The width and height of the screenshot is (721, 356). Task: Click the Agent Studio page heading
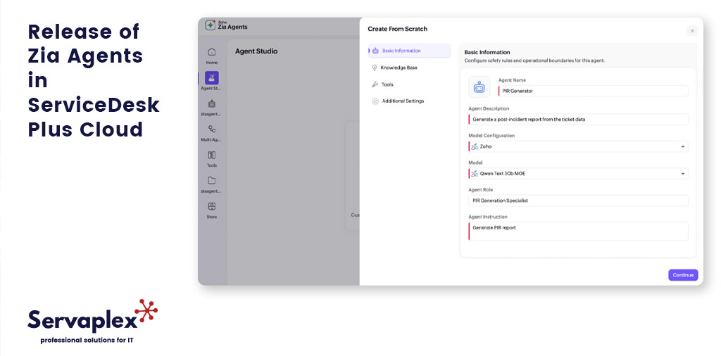point(256,51)
